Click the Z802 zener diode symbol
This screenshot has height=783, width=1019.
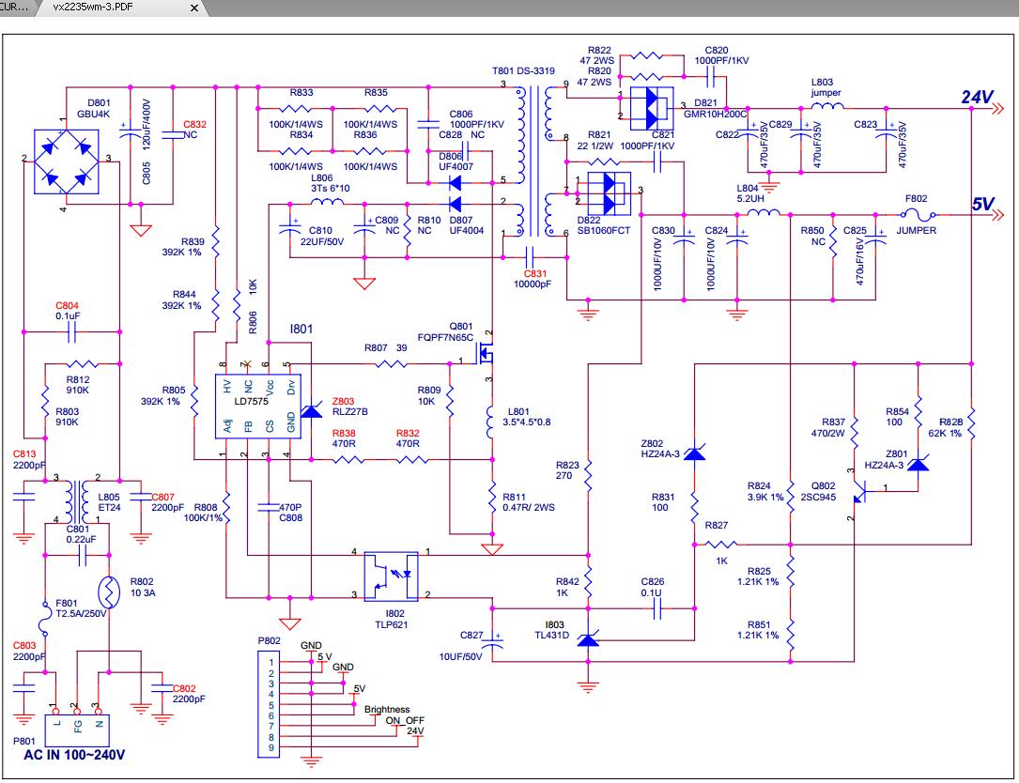tap(695, 453)
